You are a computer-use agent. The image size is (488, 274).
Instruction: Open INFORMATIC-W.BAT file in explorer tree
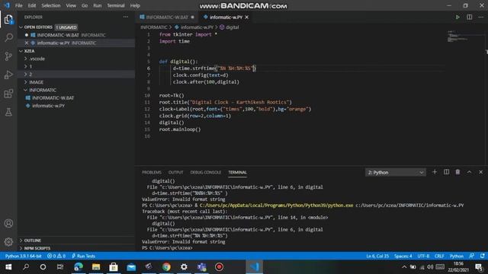pyautogui.click(x=53, y=98)
